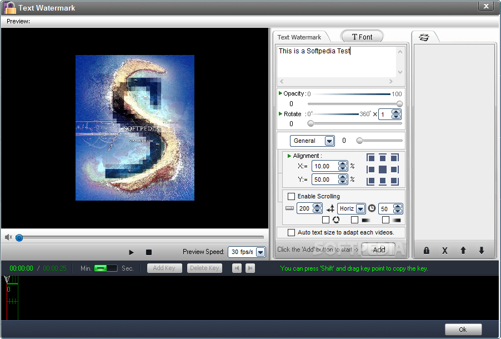Click the lock icon under the list
501x339 pixels.
pos(426,251)
